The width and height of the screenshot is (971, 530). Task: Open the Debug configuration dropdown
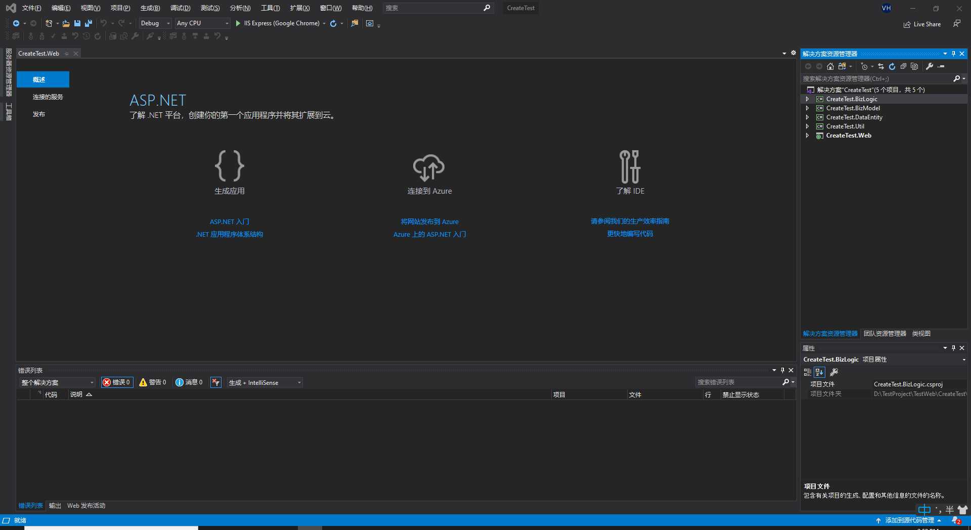[155, 23]
